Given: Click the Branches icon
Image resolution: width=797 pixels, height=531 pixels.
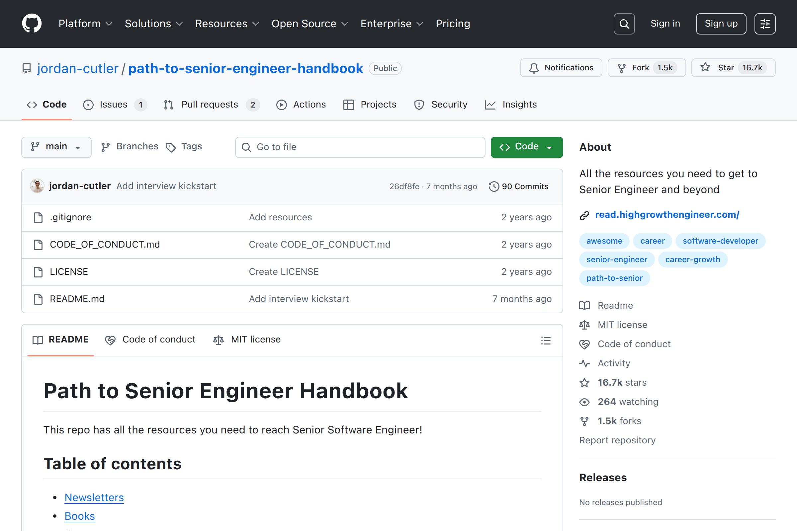Looking at the screenshot, I should 105,147.
